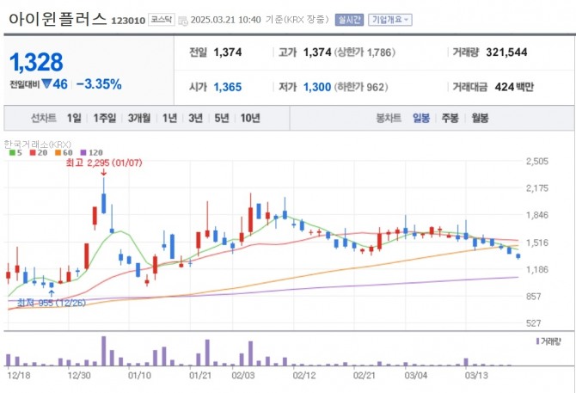Click the 2,505 price axis label

[x=537, y=161]
